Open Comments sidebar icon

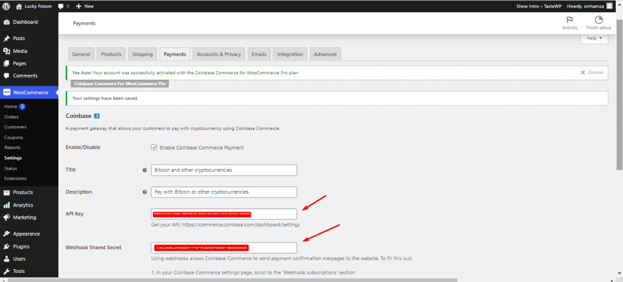pyautogui.click(x=6, y=76)
